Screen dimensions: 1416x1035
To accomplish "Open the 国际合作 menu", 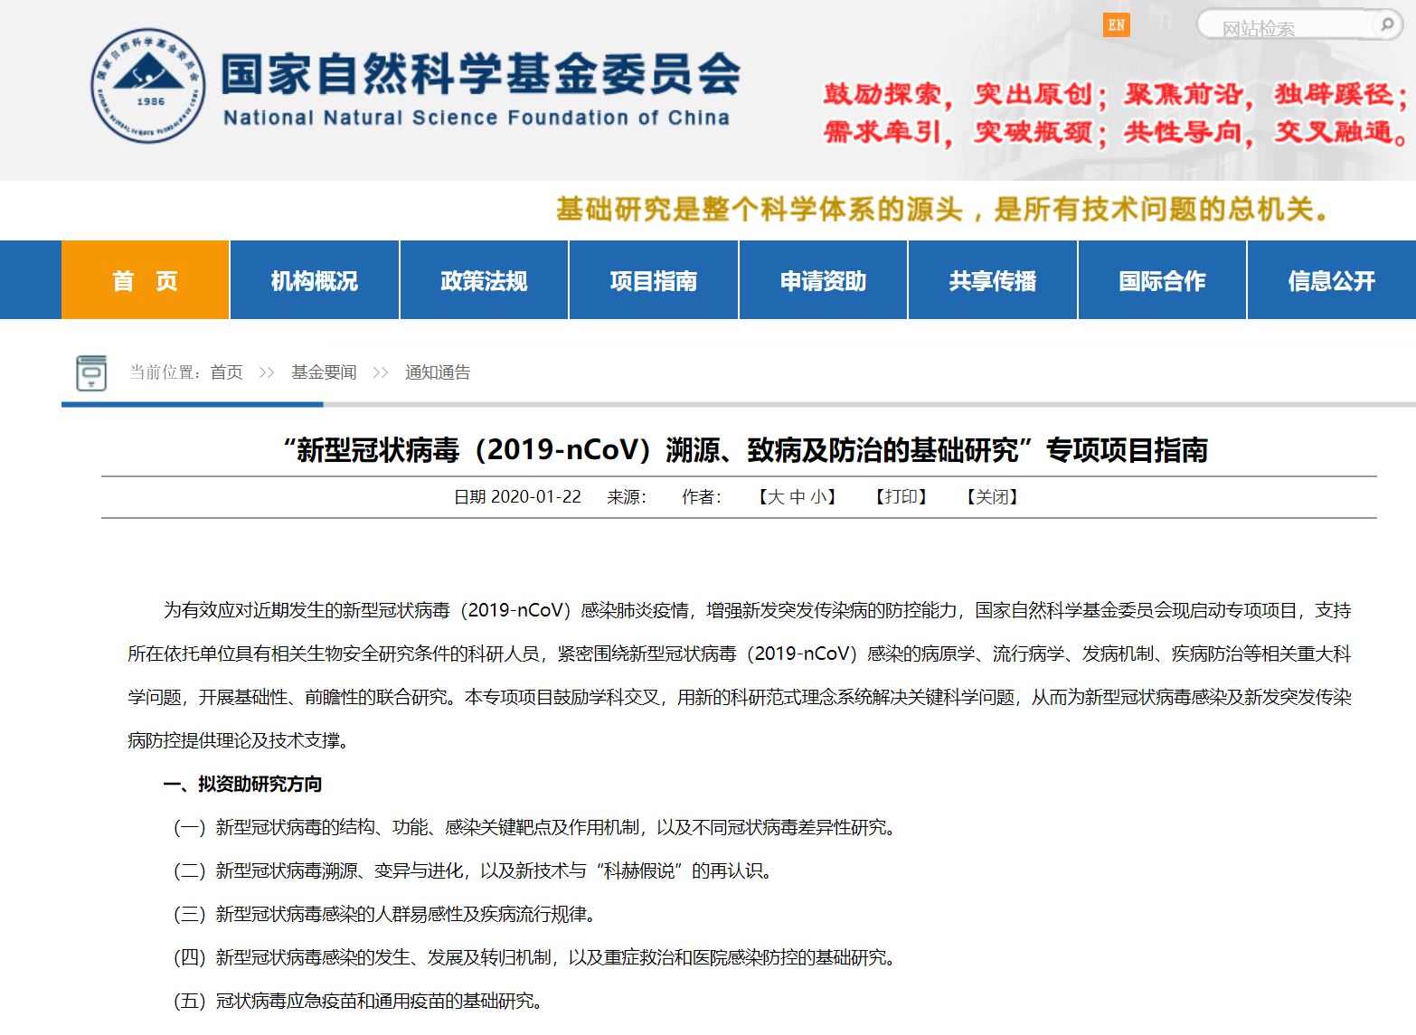I will (x=1162, y=281).
